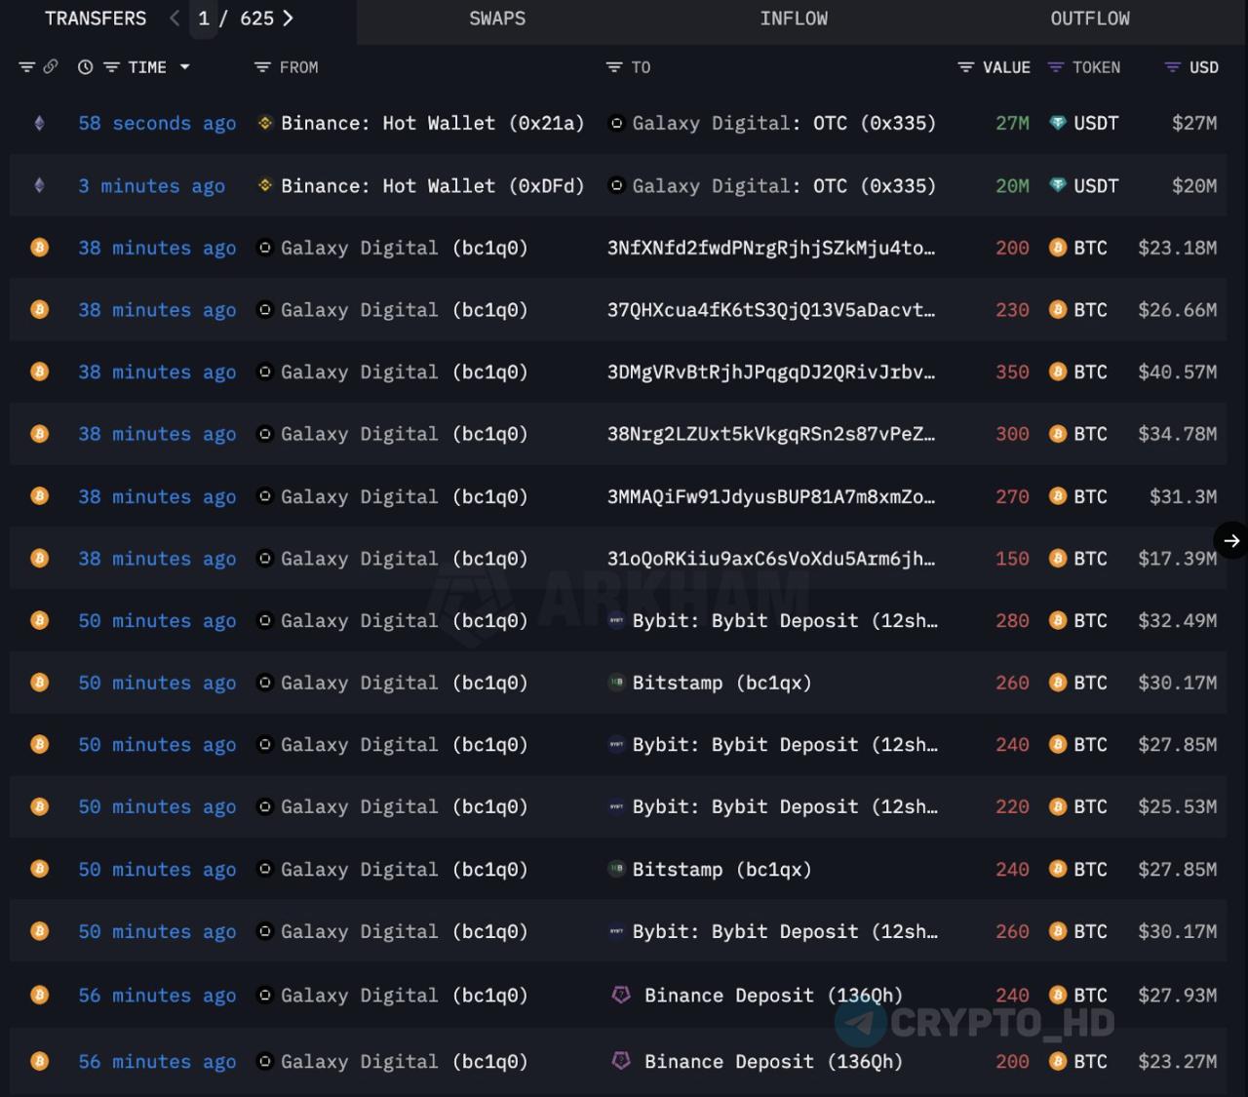Viewport: 1248px width, 1097px height.
Task: Filter by the TO column
Action: (613, 67)
